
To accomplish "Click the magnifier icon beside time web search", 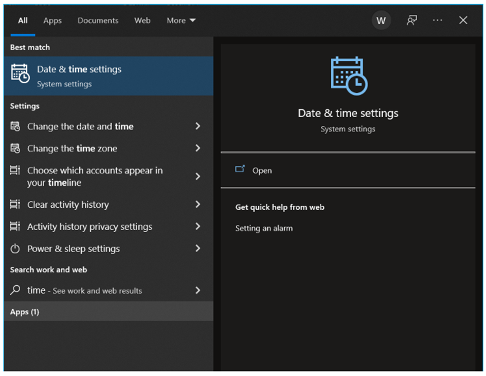I will [x=15, y=290].
